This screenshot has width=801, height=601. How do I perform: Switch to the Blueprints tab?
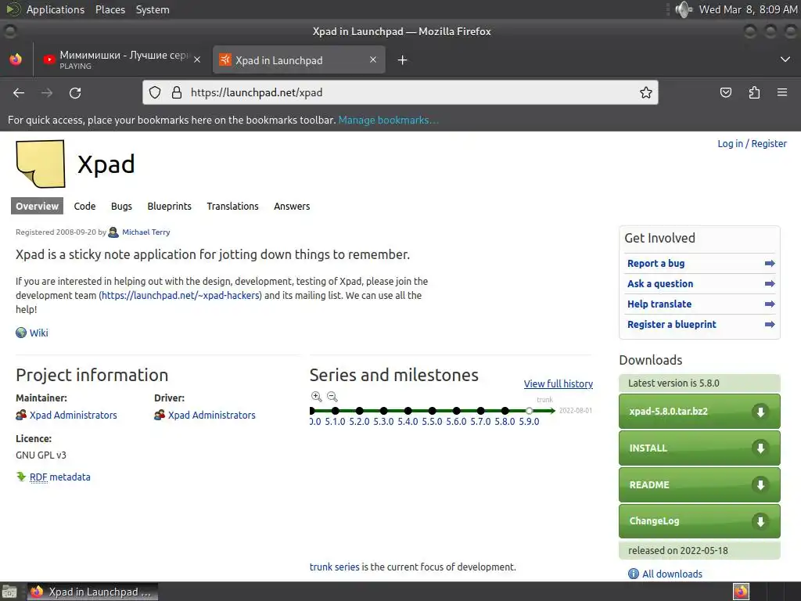(x=169, y=206)
